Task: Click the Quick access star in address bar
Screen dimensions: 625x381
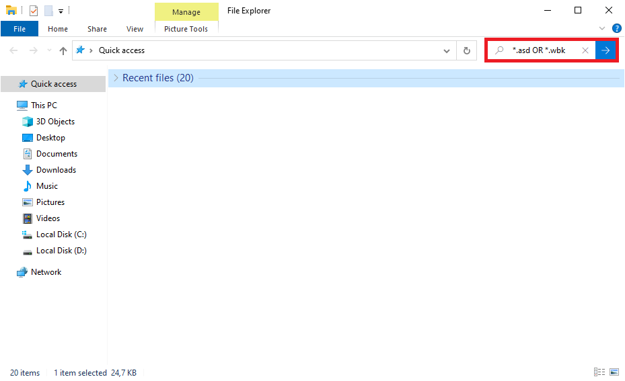Action: click(x=81, y=50)
